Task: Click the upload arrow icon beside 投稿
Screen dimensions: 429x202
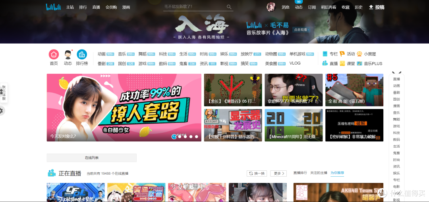Action: [371, 7]
